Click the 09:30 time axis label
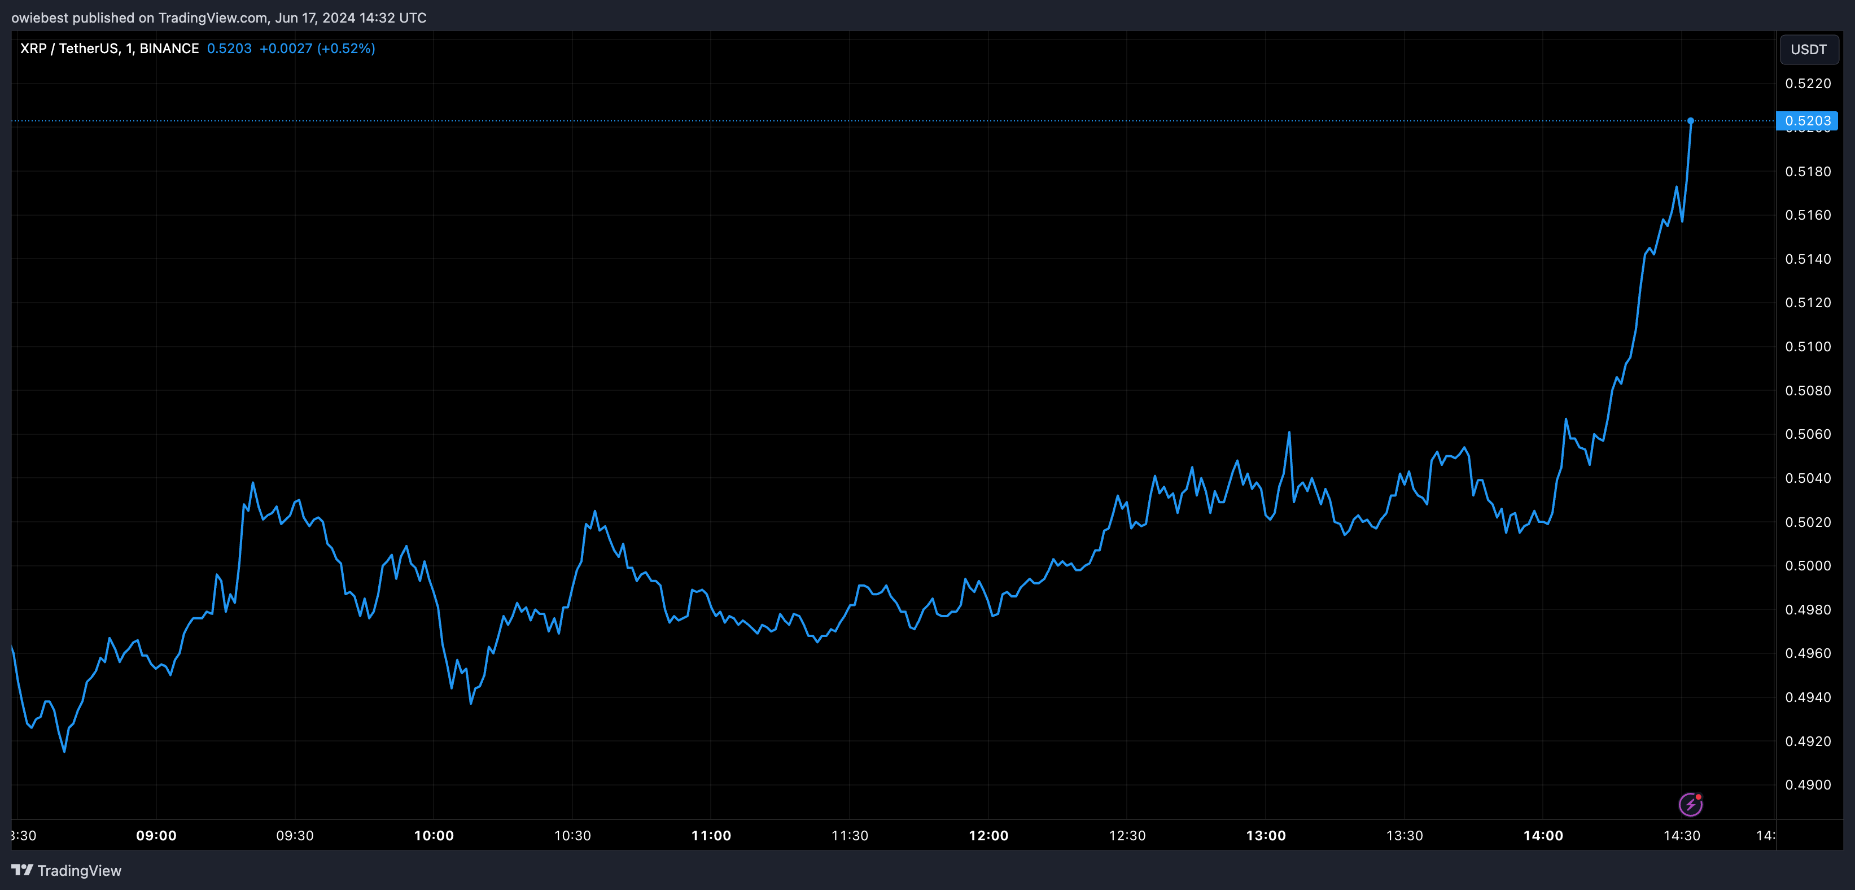This screenshot has width=1855, height=890. pos(295,835)
